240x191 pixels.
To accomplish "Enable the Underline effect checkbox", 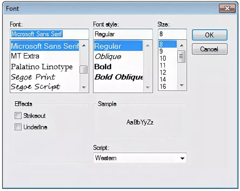I will click(18, 127).
